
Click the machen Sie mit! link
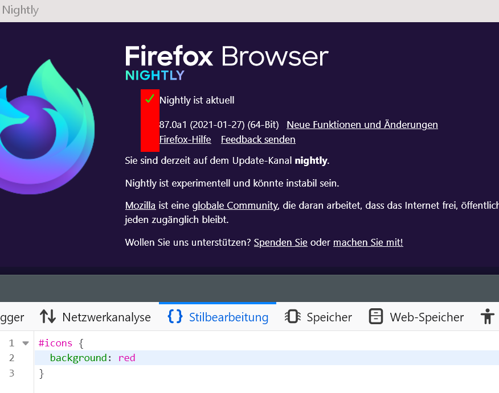(x=368, y=242)
